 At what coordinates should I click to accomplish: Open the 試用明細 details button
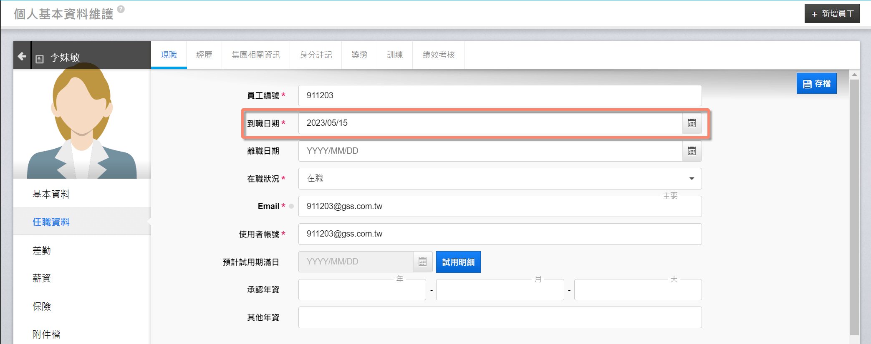coord(458,262)
